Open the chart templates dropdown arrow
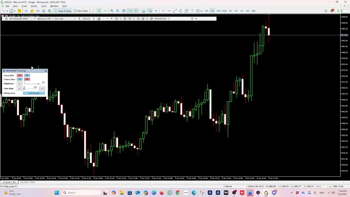The height and width of the screenshot is (197, 350). click(14, 11)
